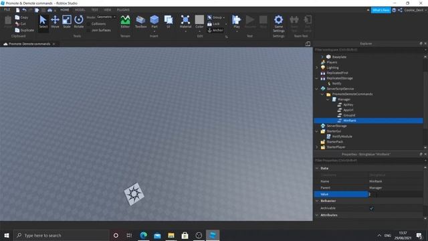Click the Cut button in Clipboard
The width and height of the screenshot is (428, 241).
pos(21,24)
